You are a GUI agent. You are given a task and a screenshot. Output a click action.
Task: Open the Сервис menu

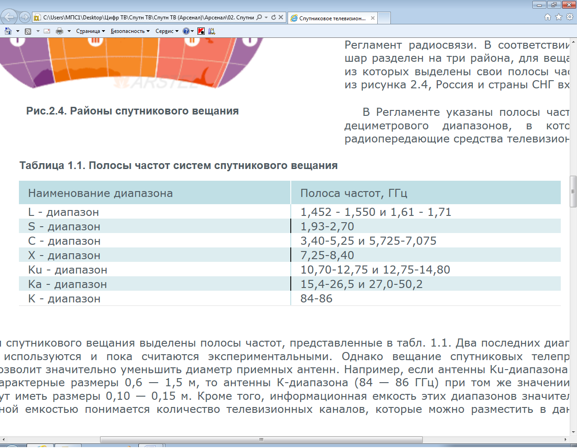pyautogui.click(x=167, y=31)
